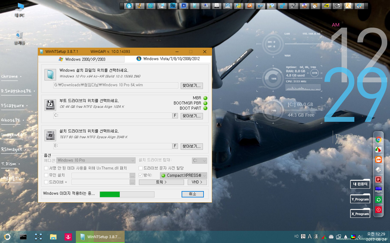The image size is (390, 243).
Task: Open the Y_Program folder shortcut
Action: coord(360,199)
